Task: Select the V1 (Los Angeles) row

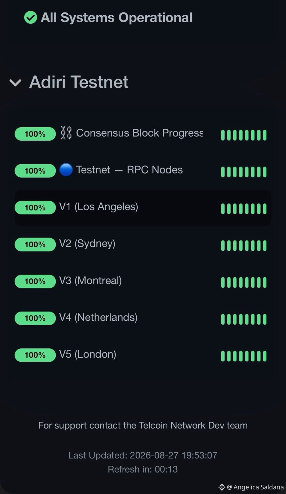Action: (143, 208)
